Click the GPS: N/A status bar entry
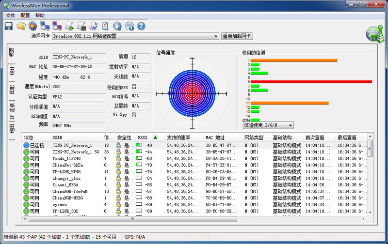 pos(135,237)
